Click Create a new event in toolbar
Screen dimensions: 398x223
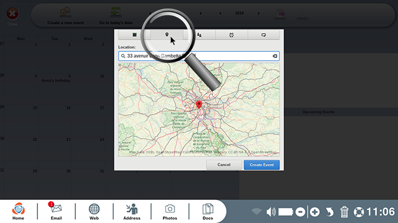tap(66, 16)
